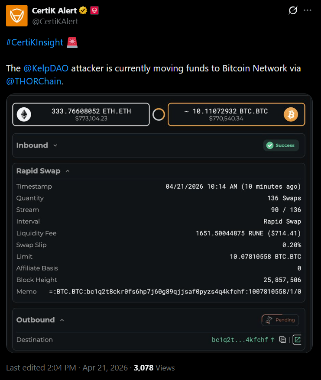Click the swap direction circle between assets
Viewport: 321px width, 380px height.
tap(159, 114)
